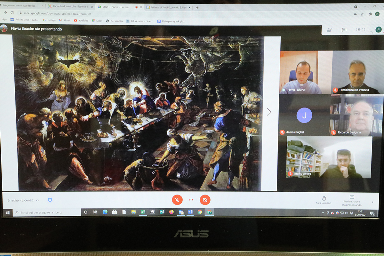The height and width of the screenshot is (256, 384).
Task: Advance to next slide arrow
Action: click(269, 112)
